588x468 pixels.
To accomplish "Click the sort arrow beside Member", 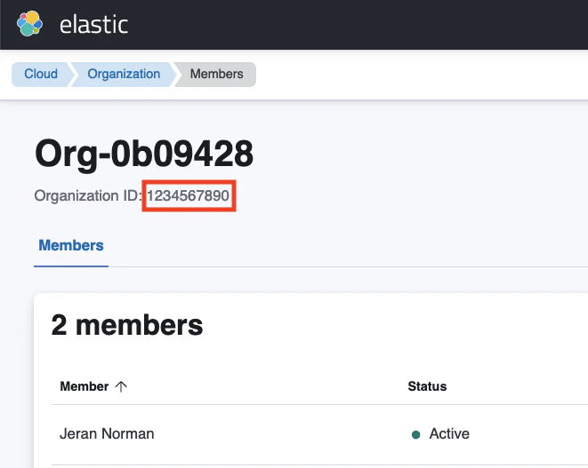I will (121, 386).
